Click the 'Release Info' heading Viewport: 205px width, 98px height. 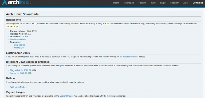pos(13,20)
